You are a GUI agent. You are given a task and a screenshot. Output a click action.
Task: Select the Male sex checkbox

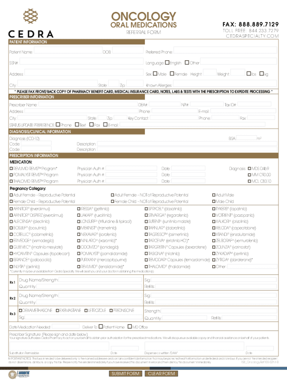[155, 73]
